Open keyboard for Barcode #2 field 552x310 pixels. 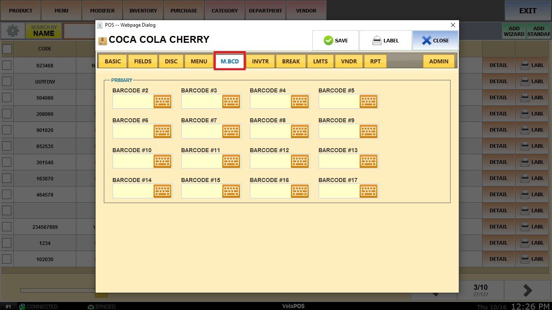tap(162, 102)
